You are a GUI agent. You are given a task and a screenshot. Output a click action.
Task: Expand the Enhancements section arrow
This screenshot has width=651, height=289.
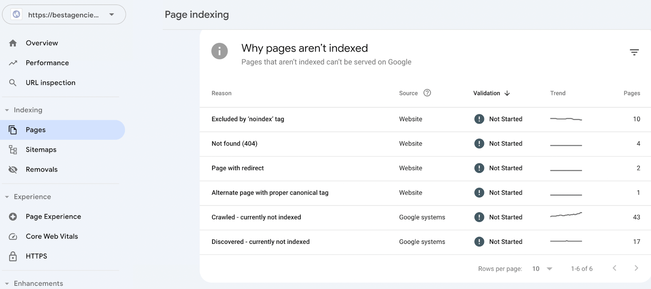tap(7, 284)
